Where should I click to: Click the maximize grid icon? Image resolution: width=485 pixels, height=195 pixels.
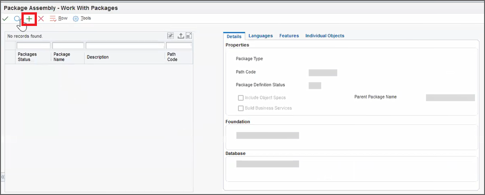189,36
